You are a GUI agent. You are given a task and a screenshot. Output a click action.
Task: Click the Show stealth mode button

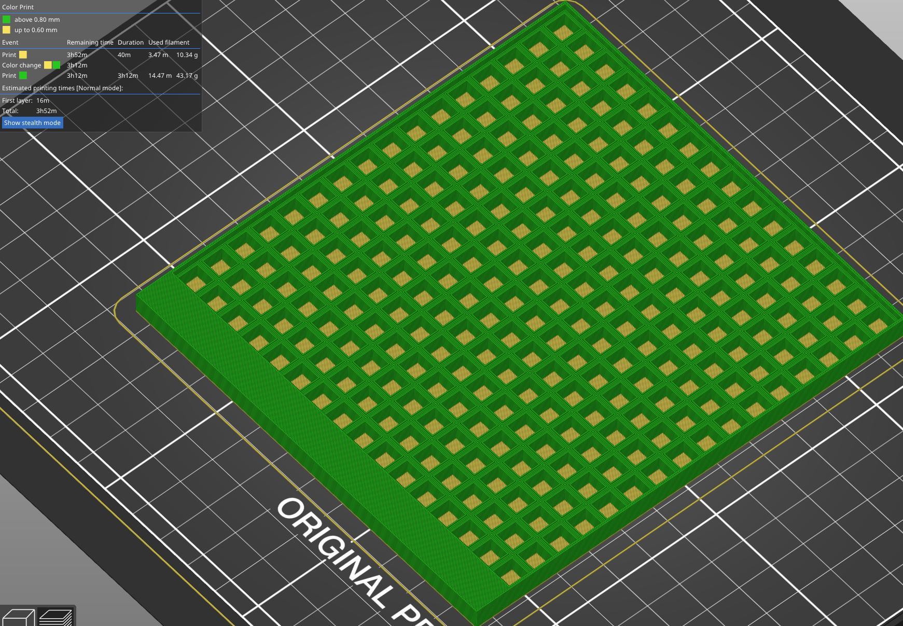coord(33,123)
